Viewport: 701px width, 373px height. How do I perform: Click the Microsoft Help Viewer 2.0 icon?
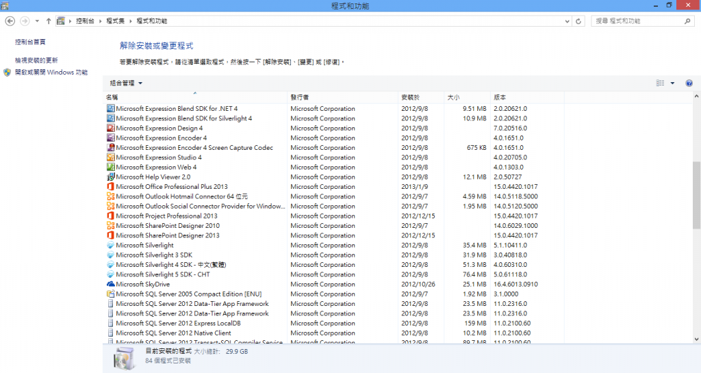point(110,177)
